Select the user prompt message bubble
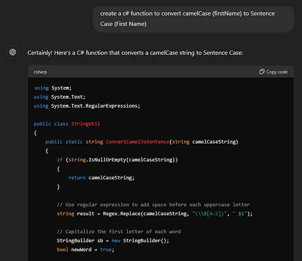 point(193,19)
